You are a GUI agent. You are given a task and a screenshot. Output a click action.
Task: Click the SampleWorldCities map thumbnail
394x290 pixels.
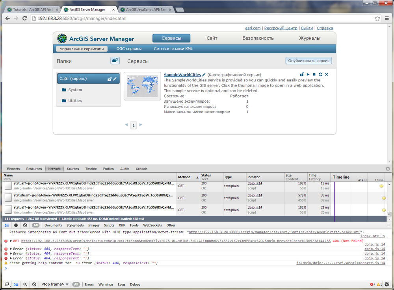[x=142, y=86]
